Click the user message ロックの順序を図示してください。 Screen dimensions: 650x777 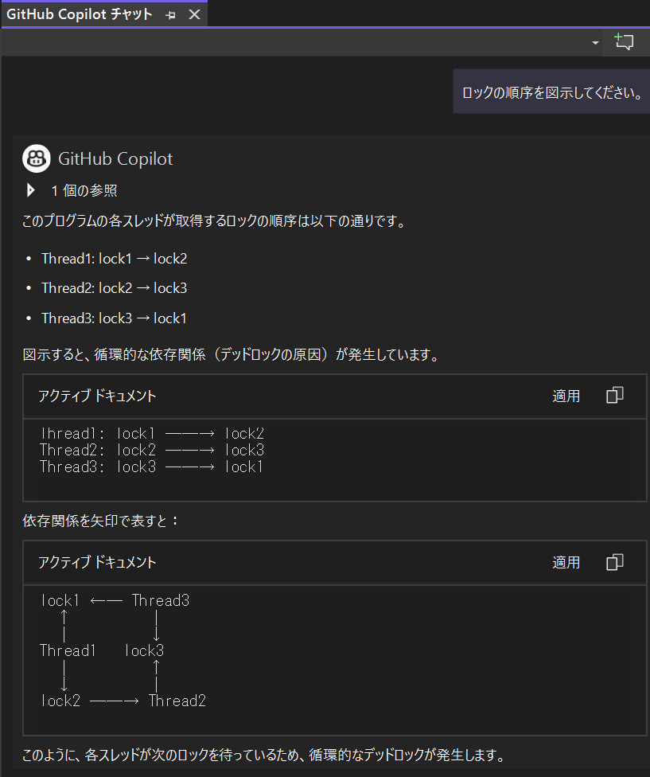(x=552, y=92)
